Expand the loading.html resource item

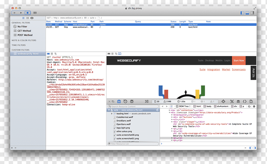[112, 113]
